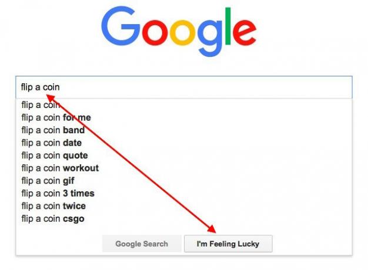
Task: Click the Google Search button
Action: click(x=142, y=244)
